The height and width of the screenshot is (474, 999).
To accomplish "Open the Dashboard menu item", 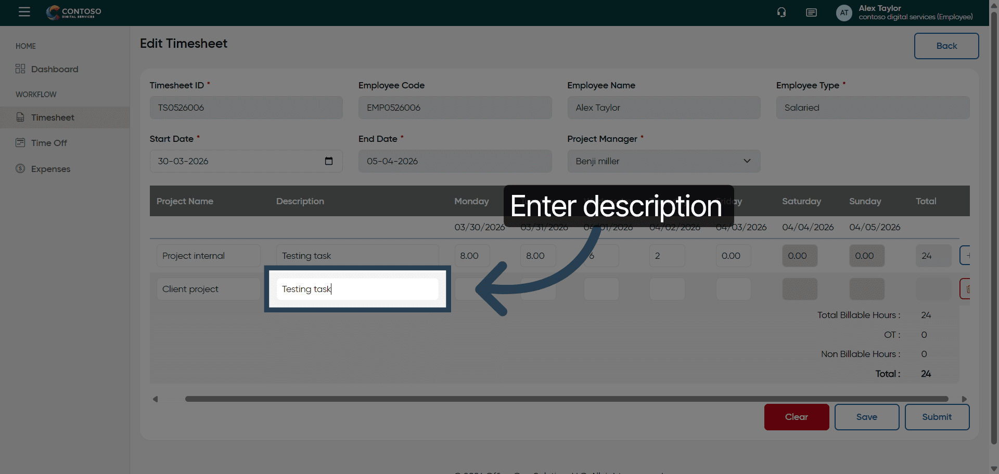I will pyautogui.click(x=54, y=69).
